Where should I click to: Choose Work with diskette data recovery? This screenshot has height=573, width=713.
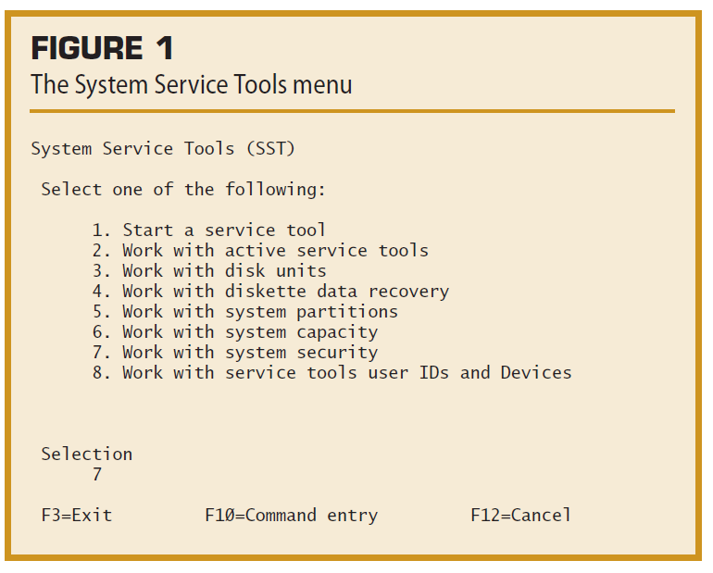point(270,292)
